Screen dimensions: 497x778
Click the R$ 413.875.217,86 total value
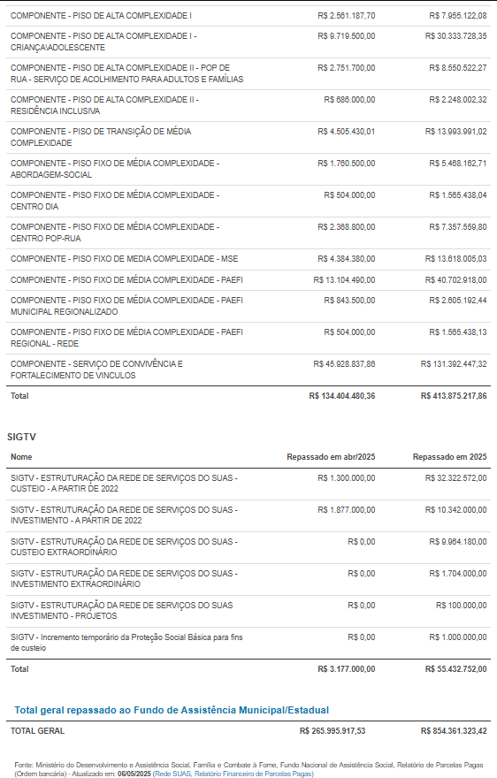click(x=454, y=396)
